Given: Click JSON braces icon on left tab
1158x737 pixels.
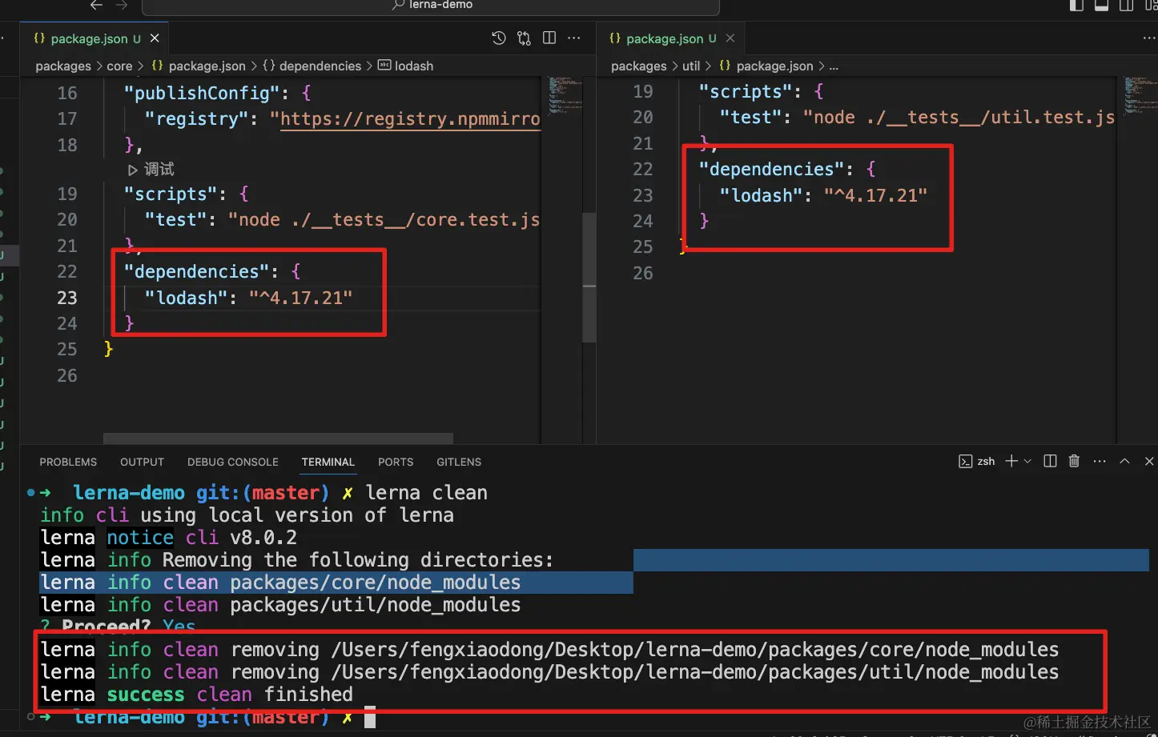Looking at the screenshot, I should pos(39,38).
